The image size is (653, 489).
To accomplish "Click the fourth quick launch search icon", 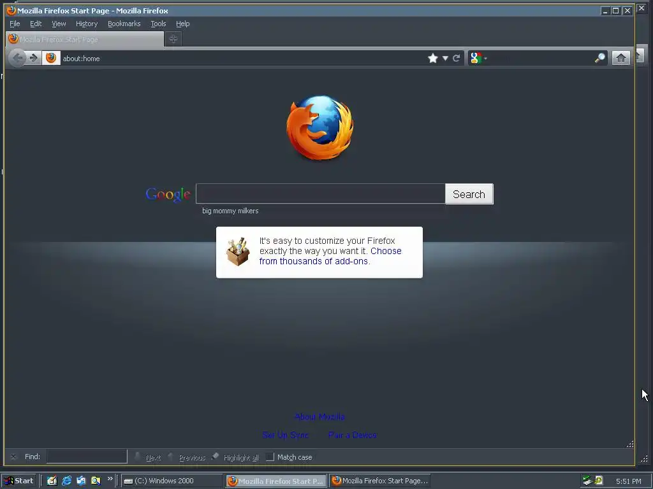I will [96, 481].
